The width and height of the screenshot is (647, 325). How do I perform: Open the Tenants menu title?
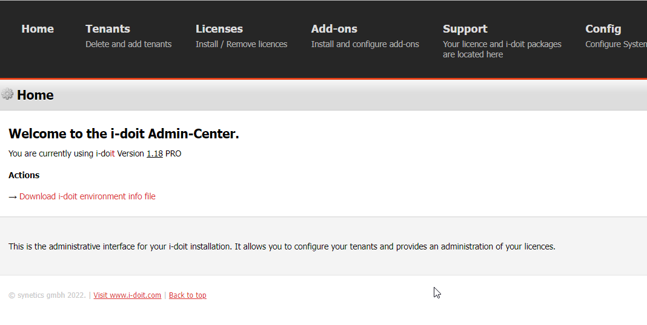coord(108,29)
